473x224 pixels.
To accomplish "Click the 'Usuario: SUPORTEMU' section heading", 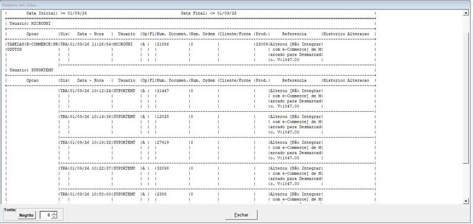I will 31,70.
